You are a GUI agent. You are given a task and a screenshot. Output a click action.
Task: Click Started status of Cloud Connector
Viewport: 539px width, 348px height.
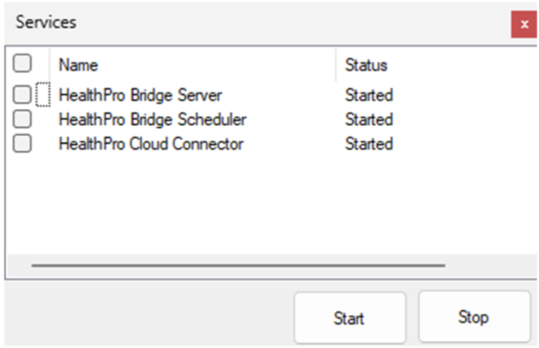369,143
